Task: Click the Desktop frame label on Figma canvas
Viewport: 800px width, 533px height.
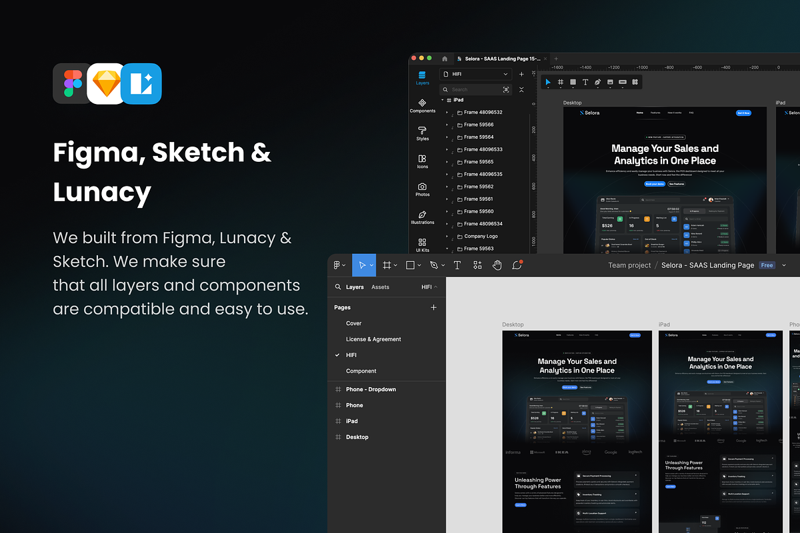Action: (x=513, y=324)
